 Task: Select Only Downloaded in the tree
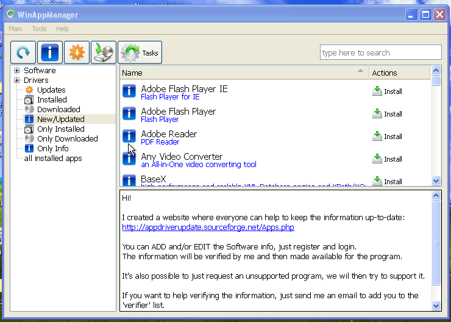tap(67, 139)
